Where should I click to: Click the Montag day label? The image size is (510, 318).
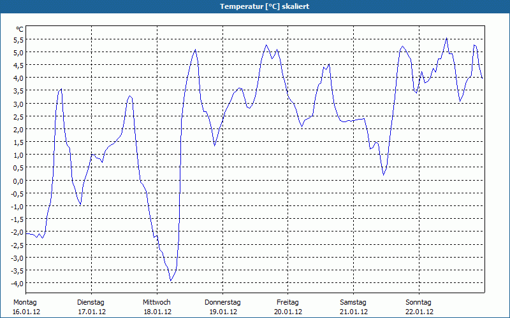coord(25,302)
